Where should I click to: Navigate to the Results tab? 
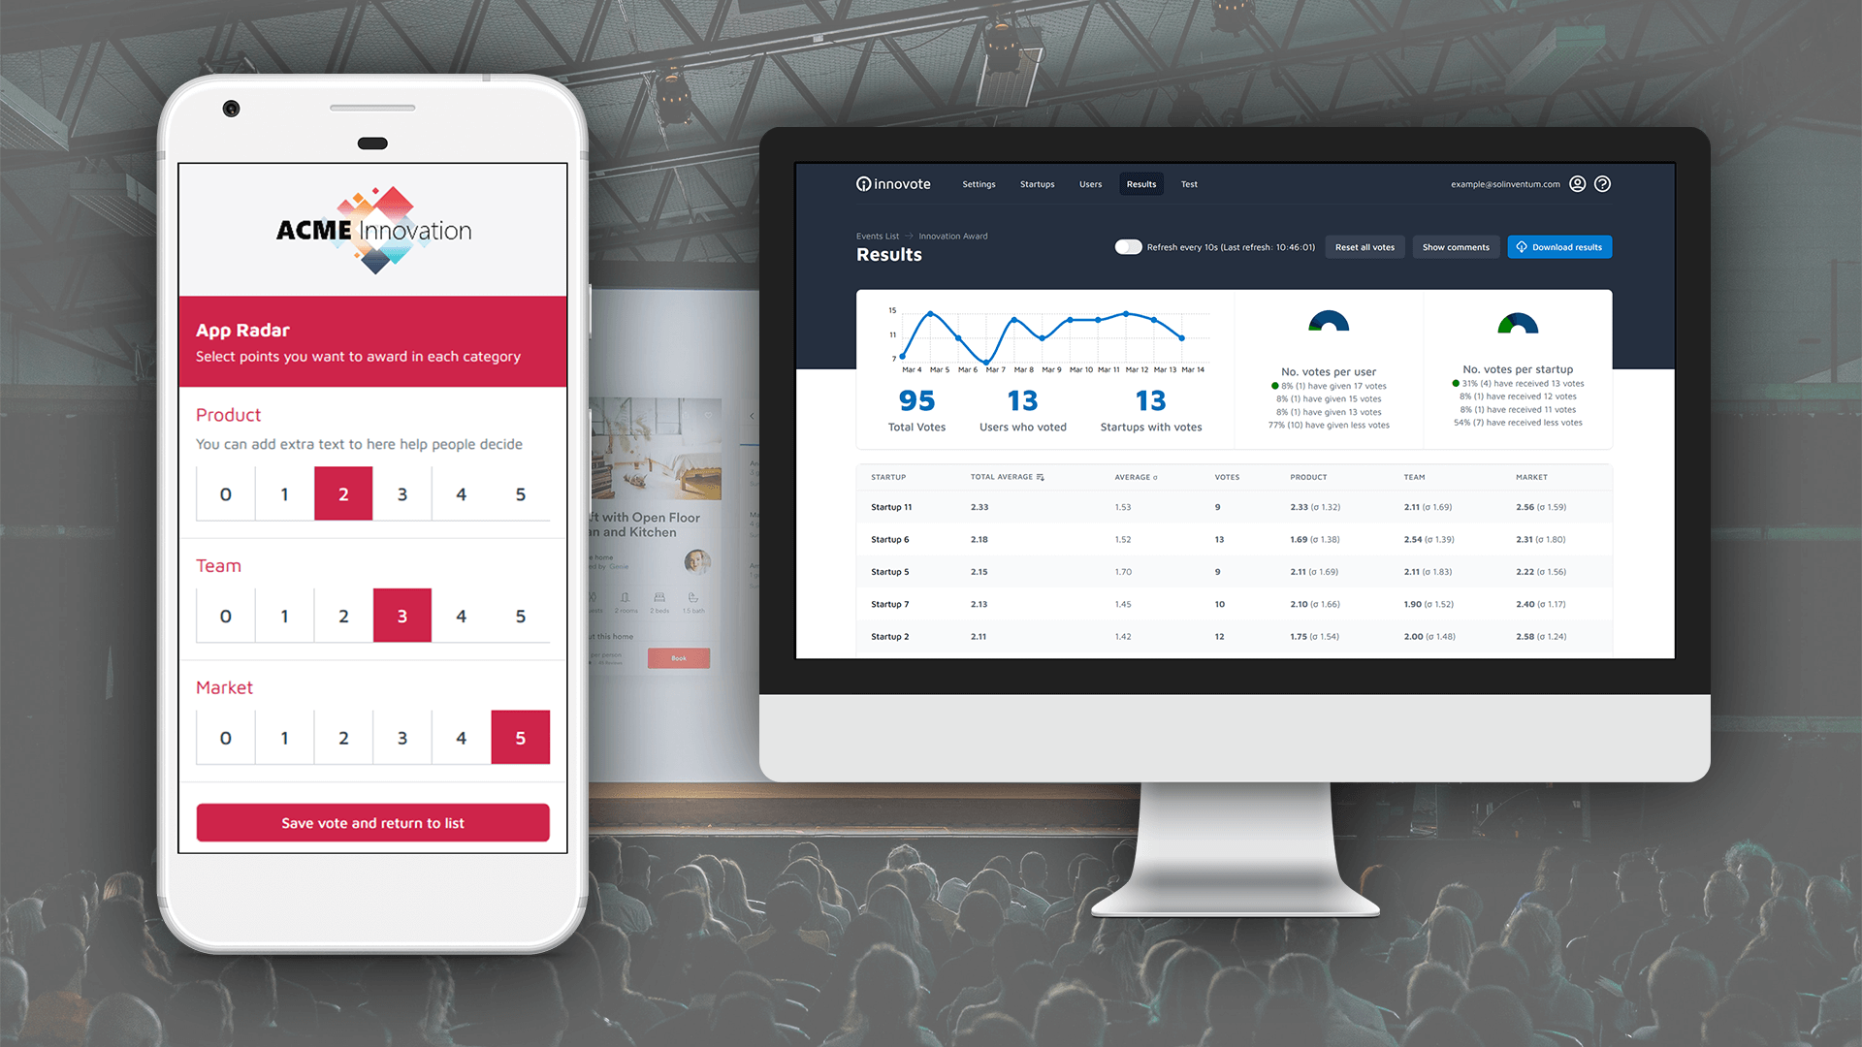click(x=1140, y=184)
